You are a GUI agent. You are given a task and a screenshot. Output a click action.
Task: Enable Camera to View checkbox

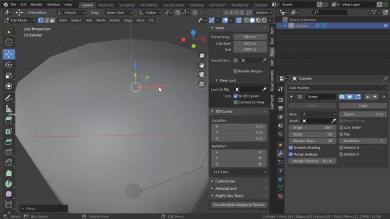(x=236, y=102)
